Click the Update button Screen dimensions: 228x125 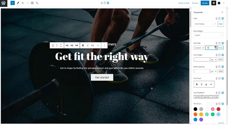pyautogui.click(x=205, y=3)
